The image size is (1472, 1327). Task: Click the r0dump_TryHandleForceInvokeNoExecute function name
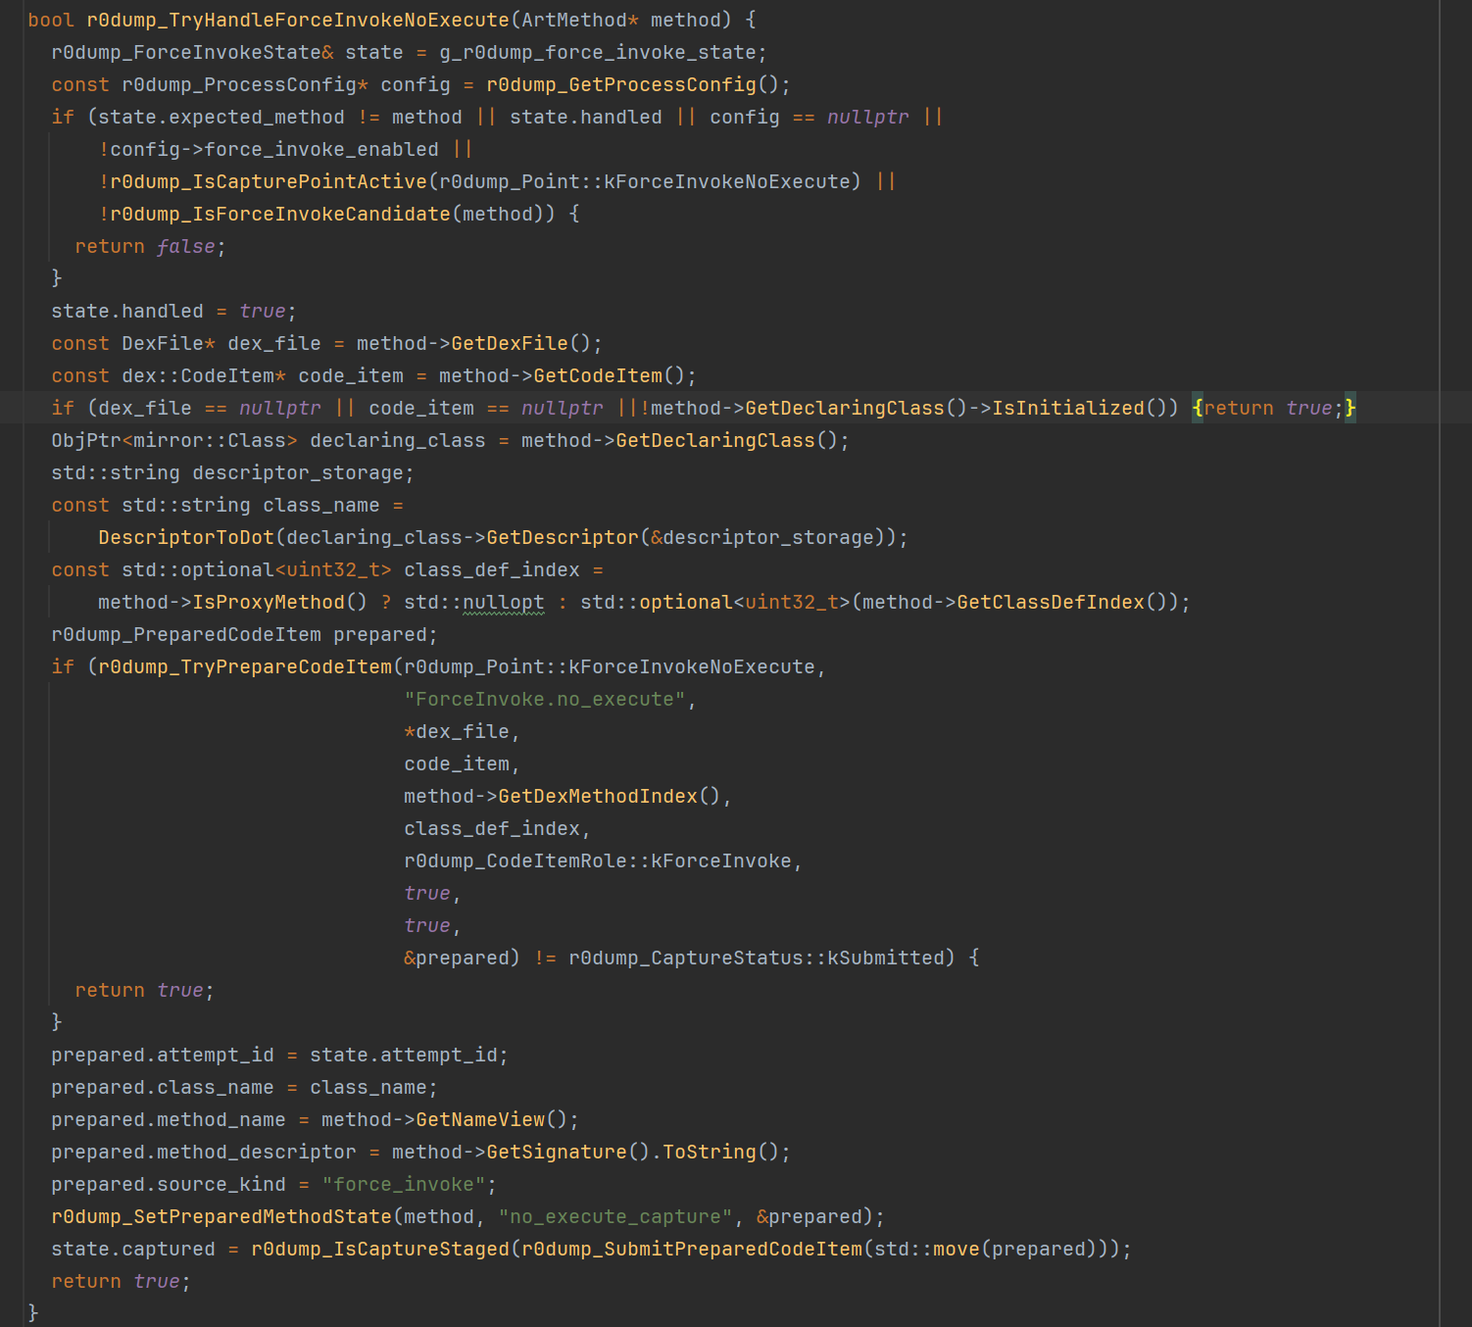[x=298, y=20]
